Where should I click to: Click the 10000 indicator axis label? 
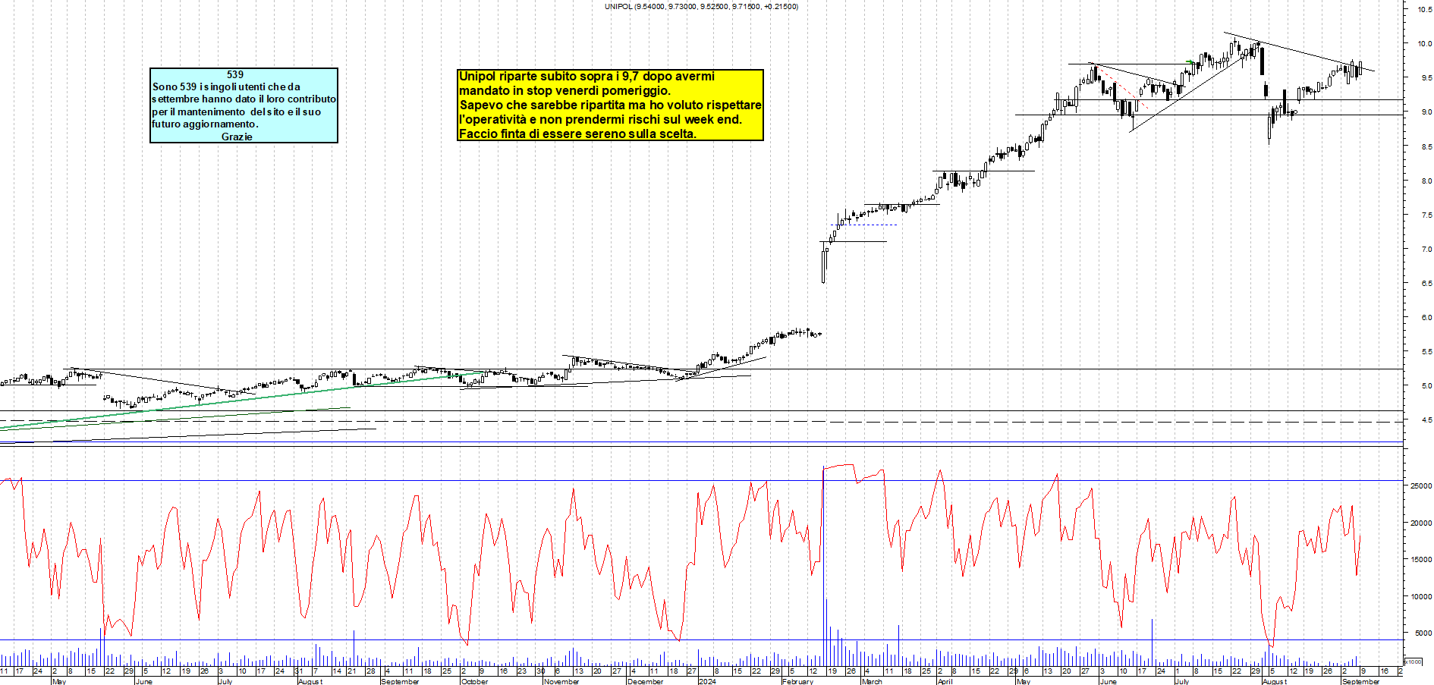[x=1421, y=596]
